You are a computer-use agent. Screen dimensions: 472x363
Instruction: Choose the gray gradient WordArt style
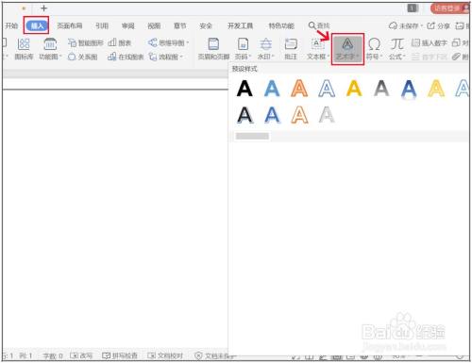[381, 89]
